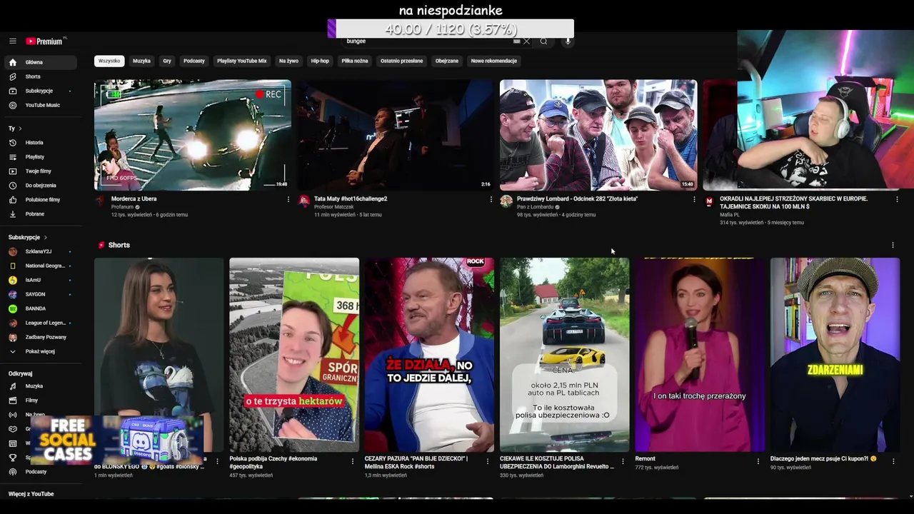Open Profanum channel avatar
Viewport: 914px width, 514px height.
(100, 201)
